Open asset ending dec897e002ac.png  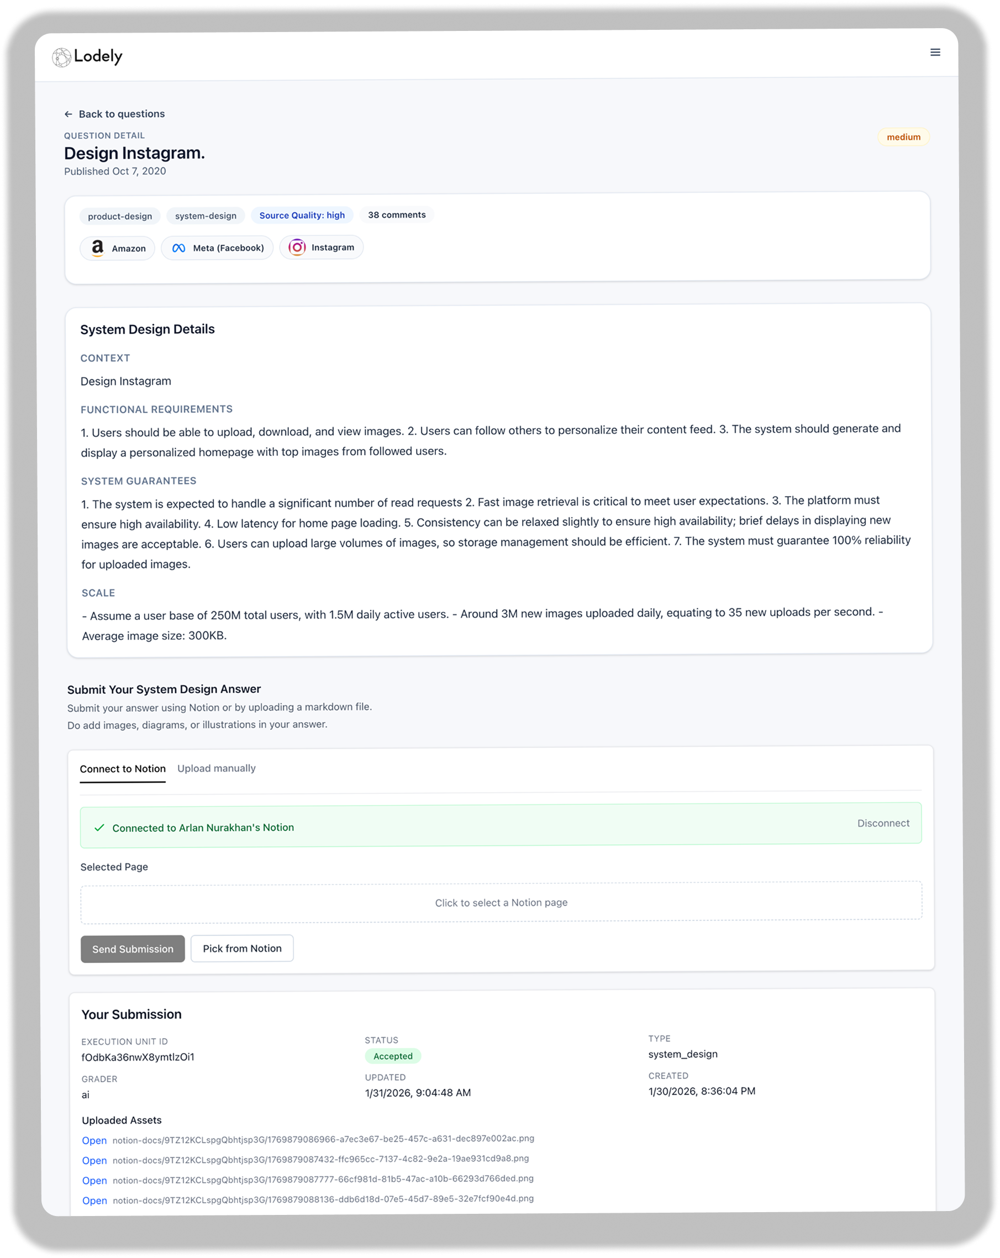click(94, 1141)
